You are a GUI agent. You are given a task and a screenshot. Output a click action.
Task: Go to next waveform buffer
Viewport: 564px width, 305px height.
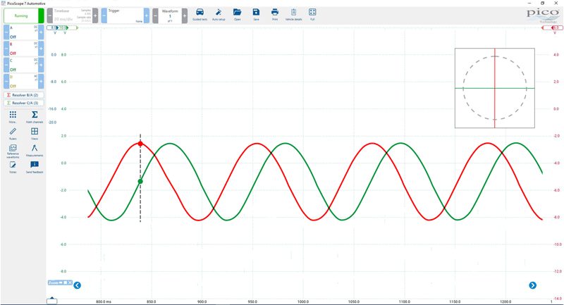(185, 15)
